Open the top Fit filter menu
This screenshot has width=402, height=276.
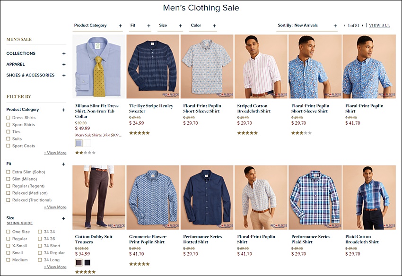coord(140,26)
